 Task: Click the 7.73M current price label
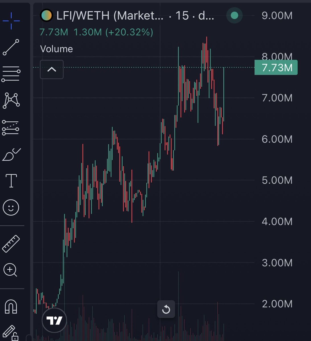[276, 68]
